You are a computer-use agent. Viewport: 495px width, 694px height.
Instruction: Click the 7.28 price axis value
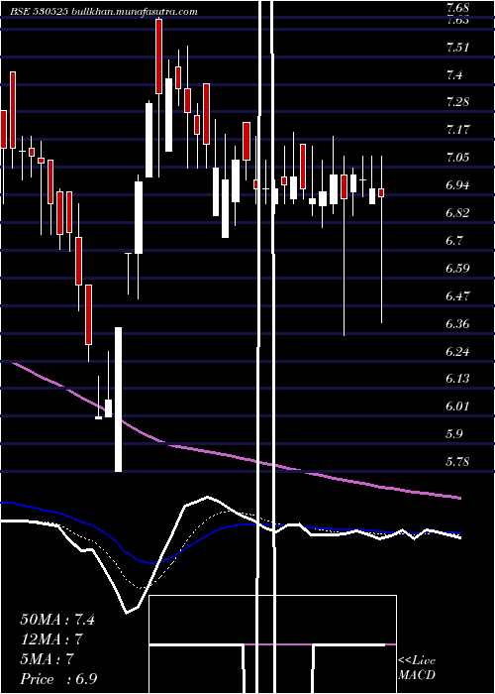pos(457,102)
